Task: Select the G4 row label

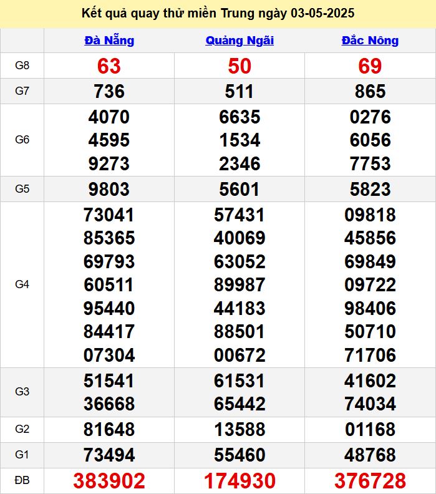Action: [22, 284]
